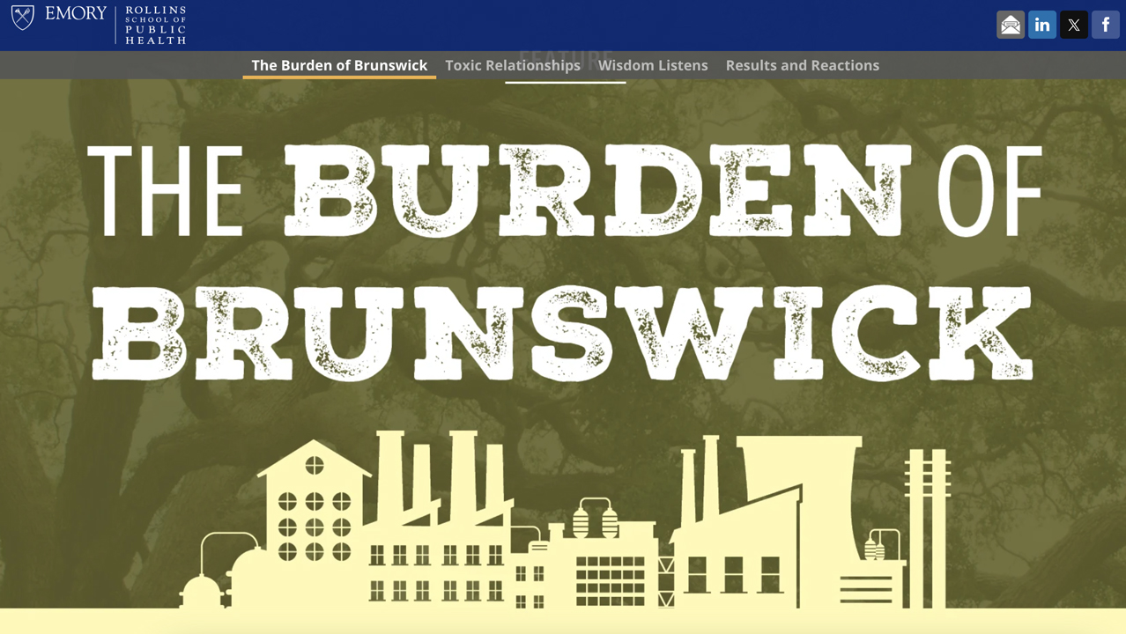Image resolution: width=1126 pixels, height=634 pixels.
Task: Share the article via email icon
Action: point(1011,25)
